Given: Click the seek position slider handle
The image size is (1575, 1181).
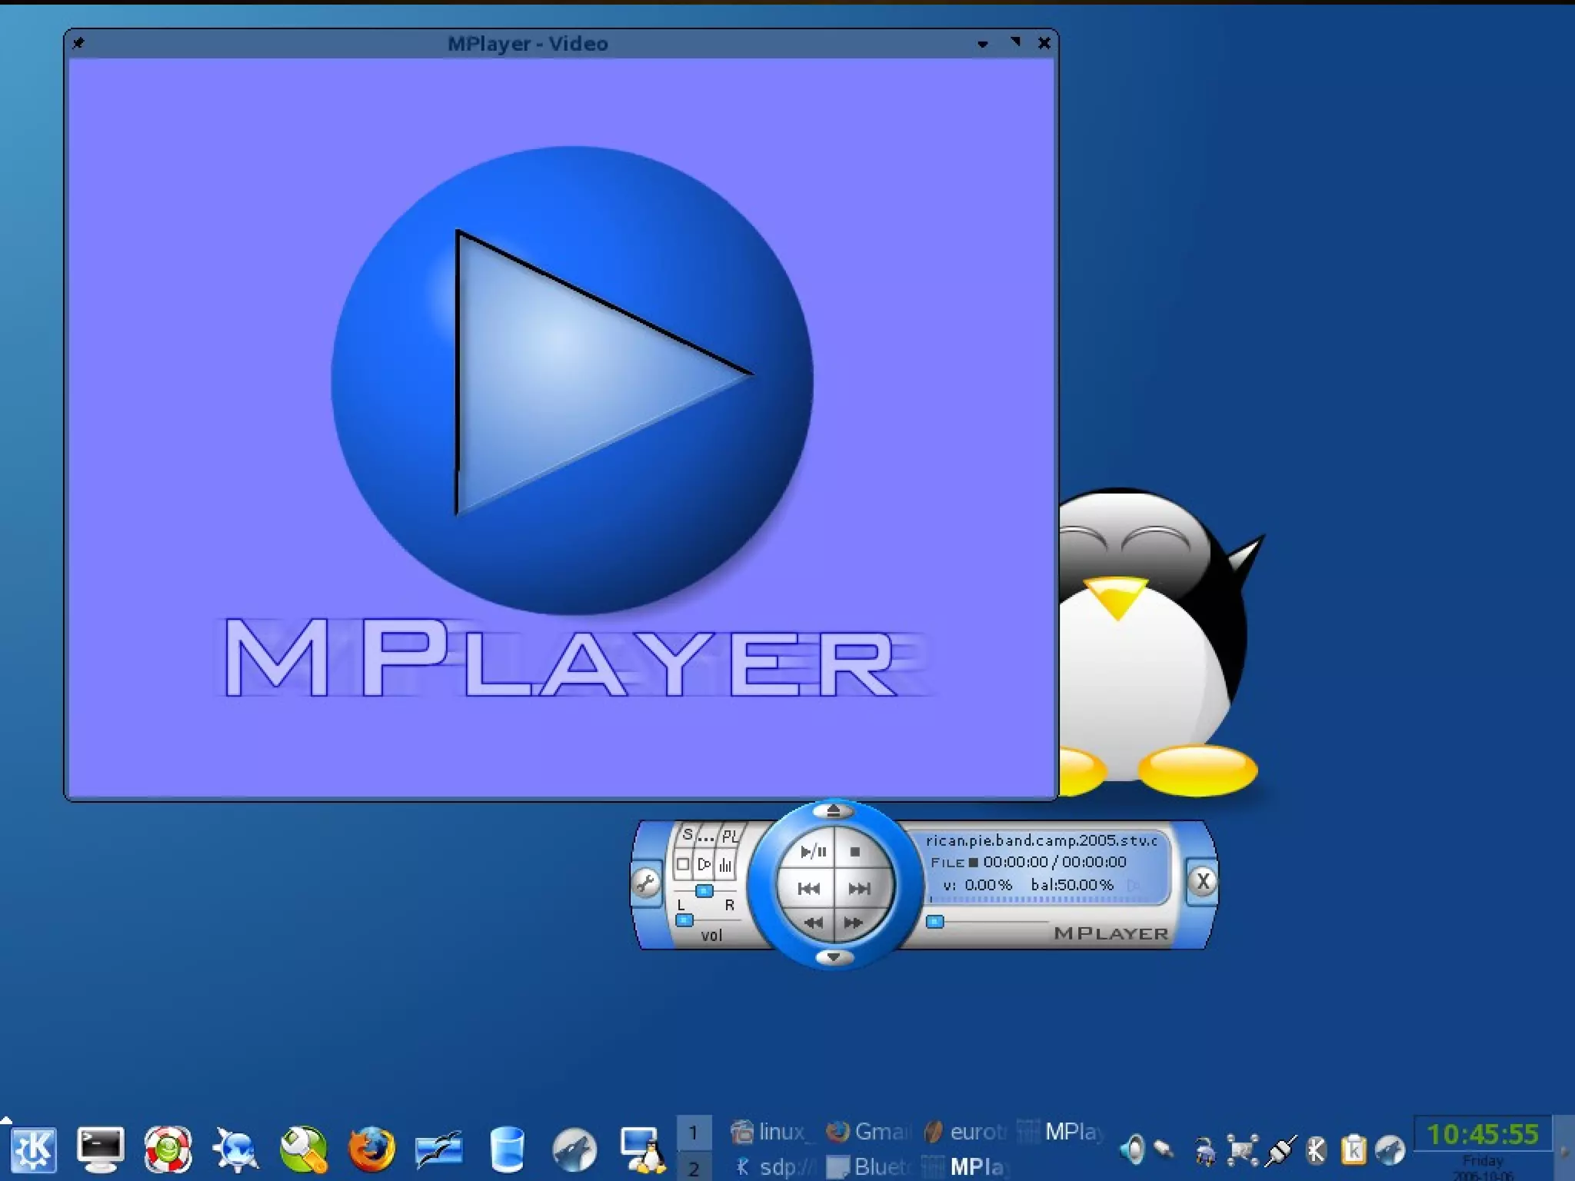Looking at the screenshot, I should click(934, 921).
